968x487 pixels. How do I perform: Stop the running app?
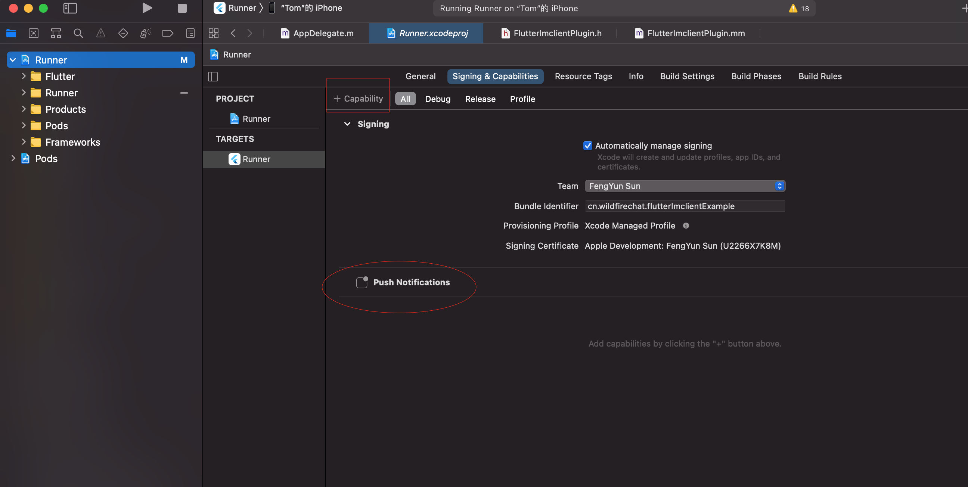[182, 8]
